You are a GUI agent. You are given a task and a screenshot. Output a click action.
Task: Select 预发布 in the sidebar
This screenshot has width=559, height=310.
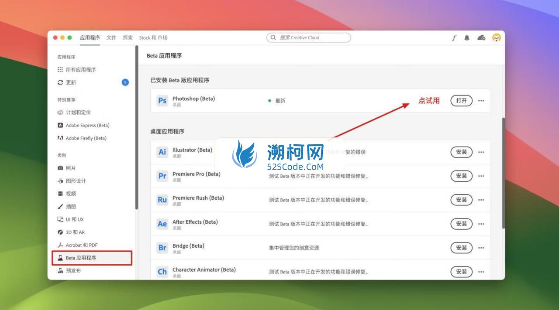click(x=69, y=271)
